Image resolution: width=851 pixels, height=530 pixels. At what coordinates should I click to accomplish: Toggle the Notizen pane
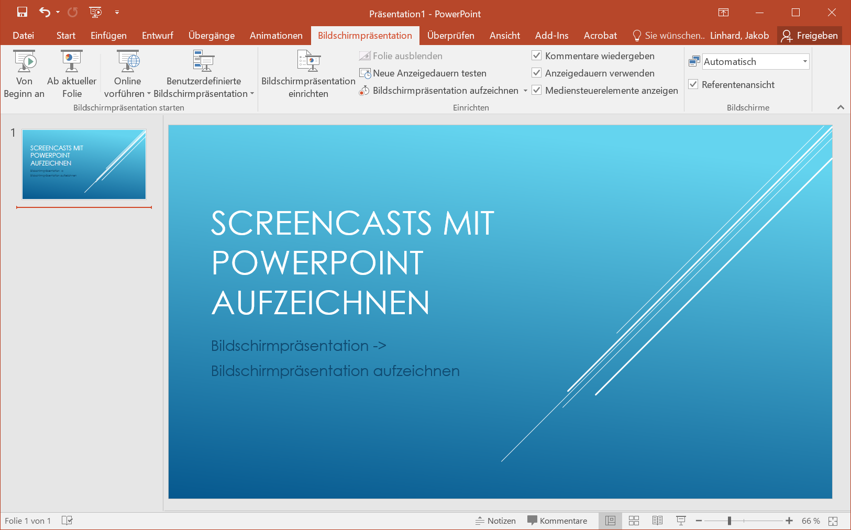click(495, 521)
